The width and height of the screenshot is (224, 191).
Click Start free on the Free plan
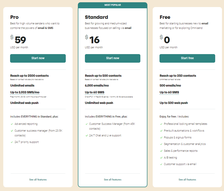pos(187,58)
